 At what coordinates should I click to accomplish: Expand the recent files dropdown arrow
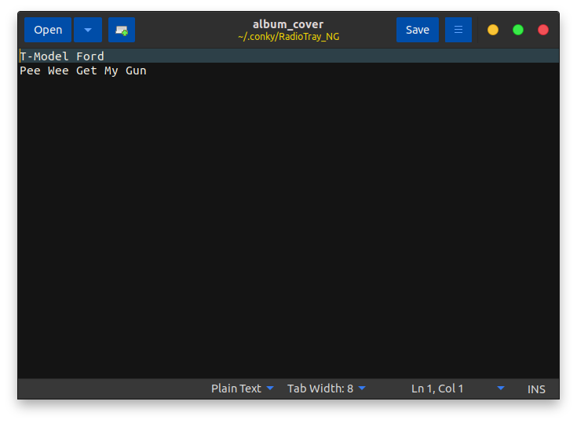coord(88,30)
